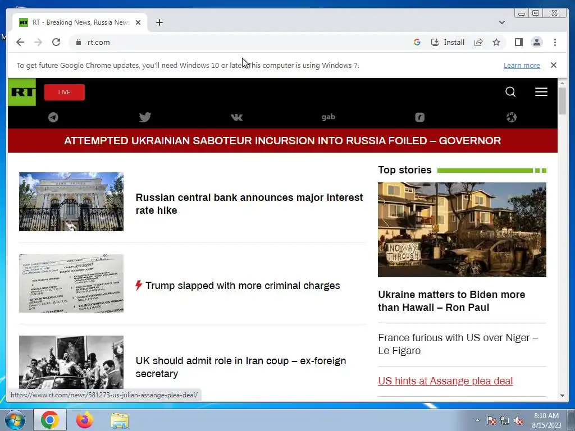Viewport: 575px width, 431px height.
Task: Open RT's Telegram channel icon
Action: [53, 117]
